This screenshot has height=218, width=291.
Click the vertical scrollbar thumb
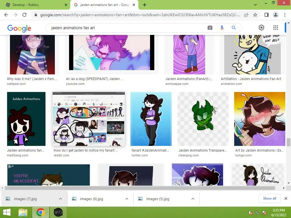click(x=288, y=142)
